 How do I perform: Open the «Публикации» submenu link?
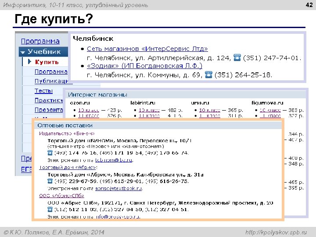coord(51,81)
